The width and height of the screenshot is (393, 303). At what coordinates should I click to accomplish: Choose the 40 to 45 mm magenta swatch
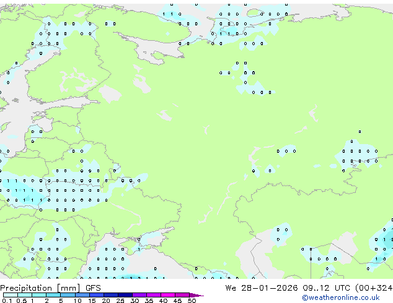click(x=168, y=295)
